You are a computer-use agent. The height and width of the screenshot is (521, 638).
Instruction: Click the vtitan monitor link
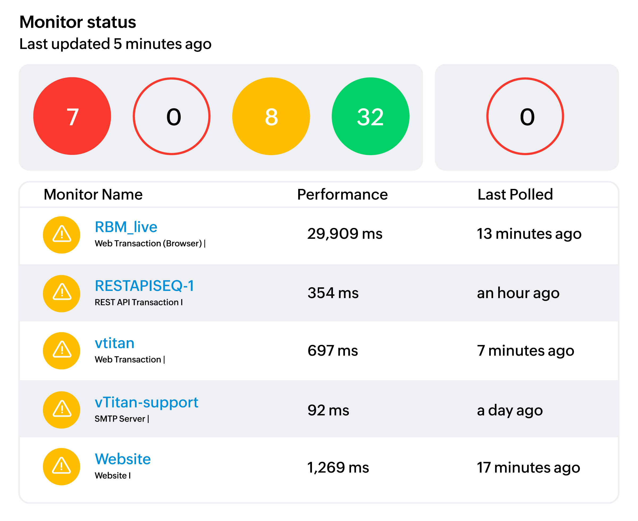tap(114, 343)
